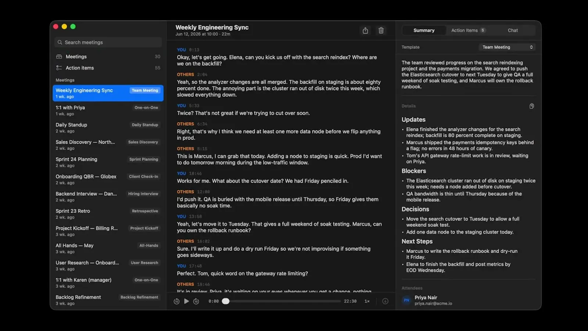The width and height of the screenshot is (588, 331).
Task: Click the 13:58 transcript timestamp
Action: (196, 217)
